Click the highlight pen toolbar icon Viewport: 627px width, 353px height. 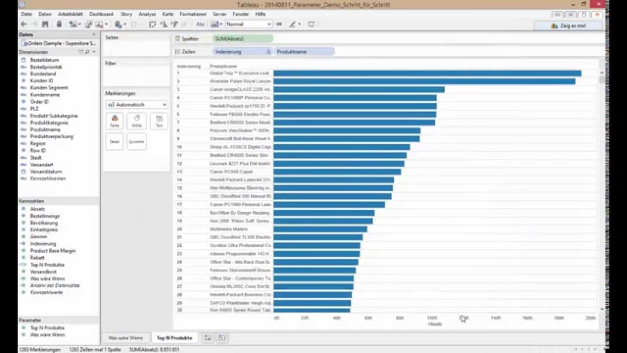click(292, 24)
